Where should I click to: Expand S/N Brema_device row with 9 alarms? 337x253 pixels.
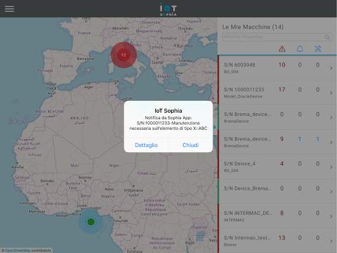(x=331, y=142)
